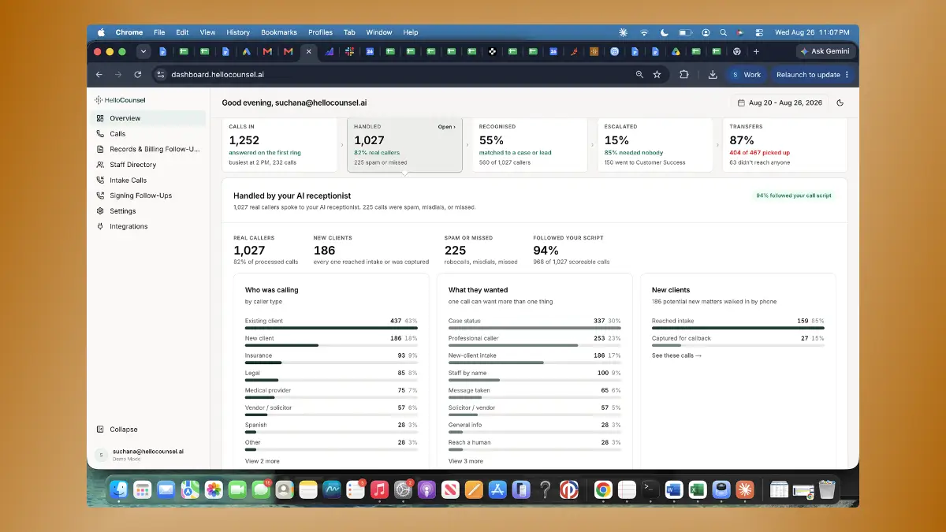Open the Calls section in sidebar
Image resolution: width=946 pixels, height=532 pixels.
pyautogui.click(x=148, y=134)
